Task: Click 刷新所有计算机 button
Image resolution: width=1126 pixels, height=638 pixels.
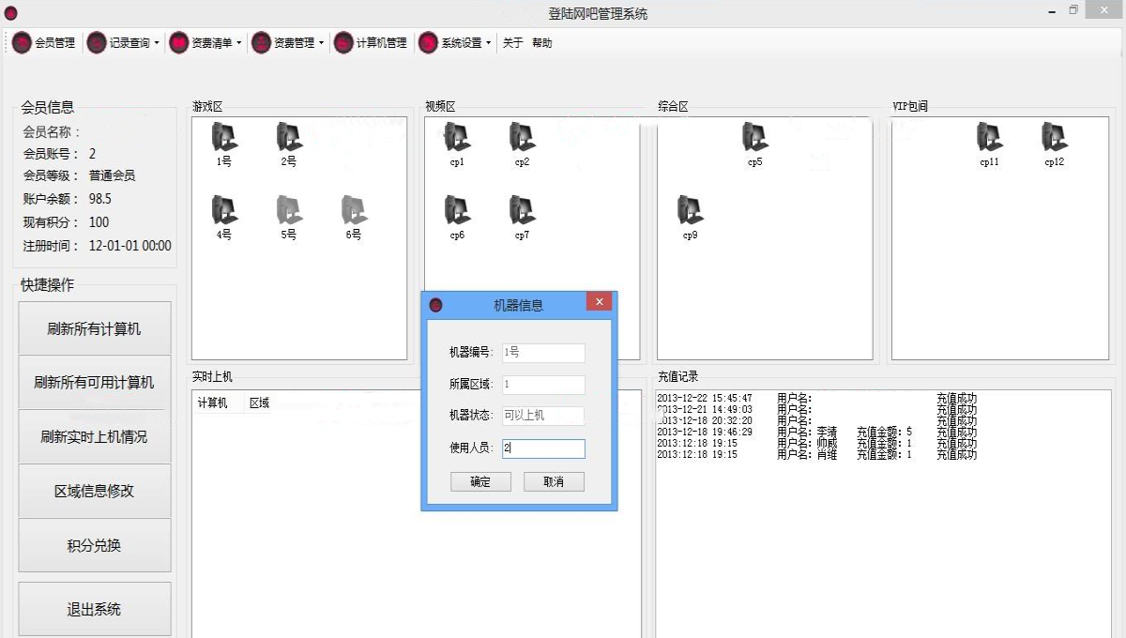Action: point(95,328)
